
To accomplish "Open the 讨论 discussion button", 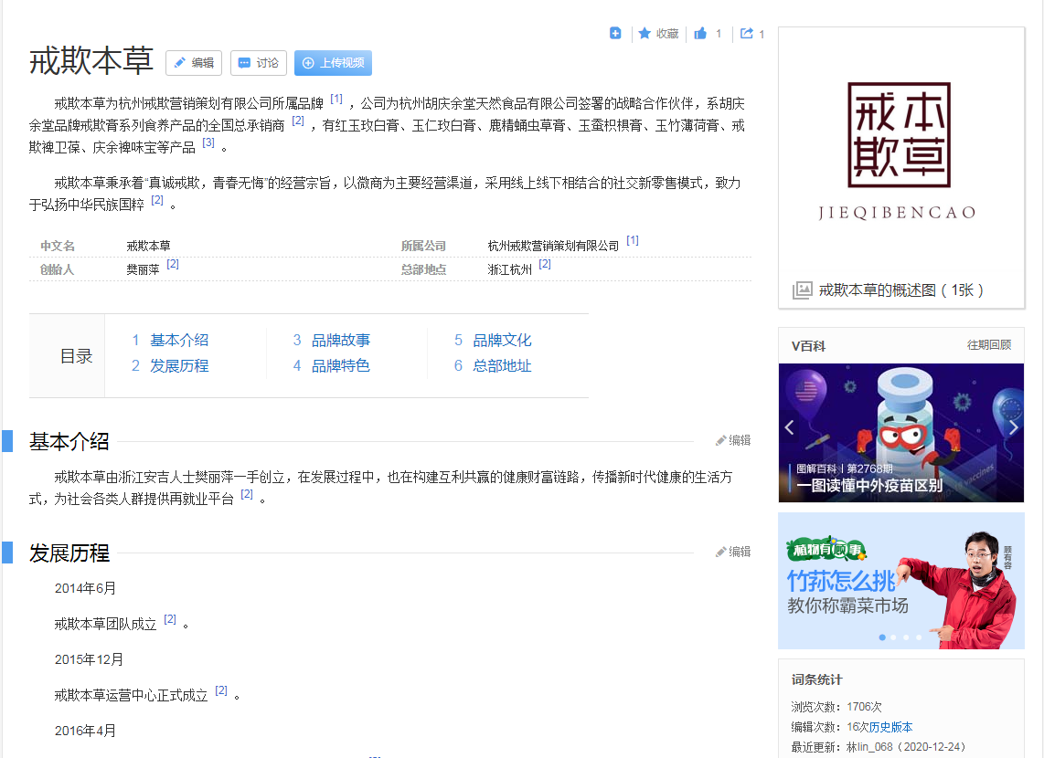I will click(259, 63).
